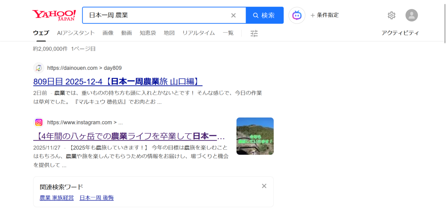Open the リアルタイム tab
This screenshot has width=446, height=212.
[x=198, y=33]
